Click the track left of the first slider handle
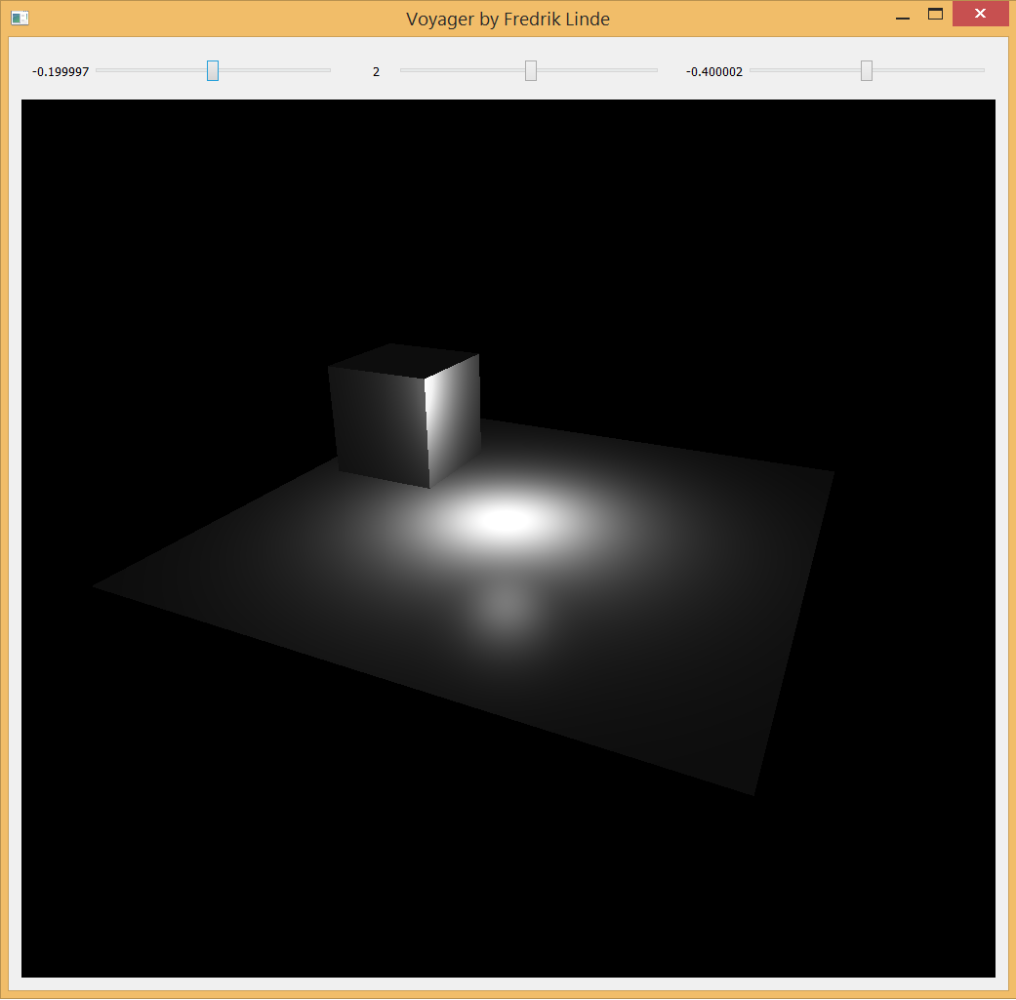This screenshot has width=1016, height=1000. click(151, 70)
